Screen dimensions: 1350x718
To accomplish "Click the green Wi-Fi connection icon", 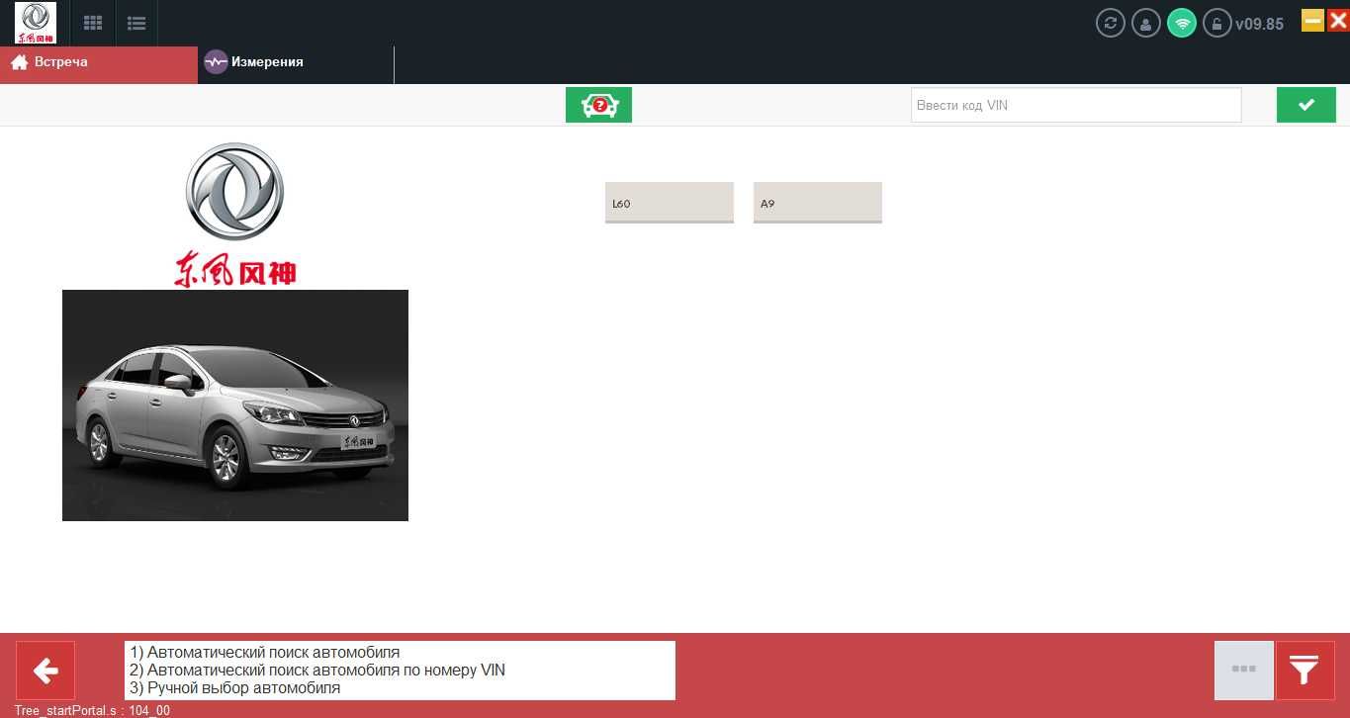I will click(x=1182, y=23).
